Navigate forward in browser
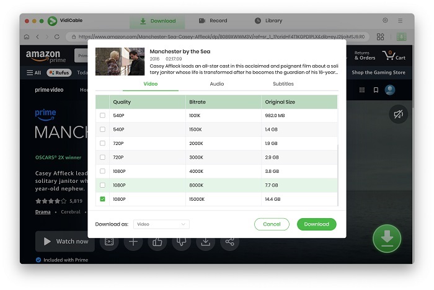 (x=46, y=37)
